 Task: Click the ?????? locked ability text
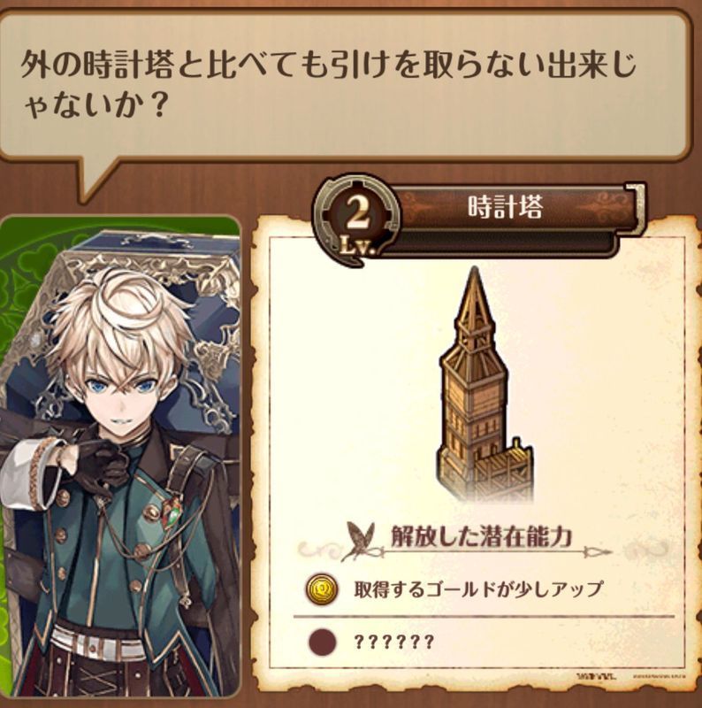pyautogui.click(x=393, y=642)
